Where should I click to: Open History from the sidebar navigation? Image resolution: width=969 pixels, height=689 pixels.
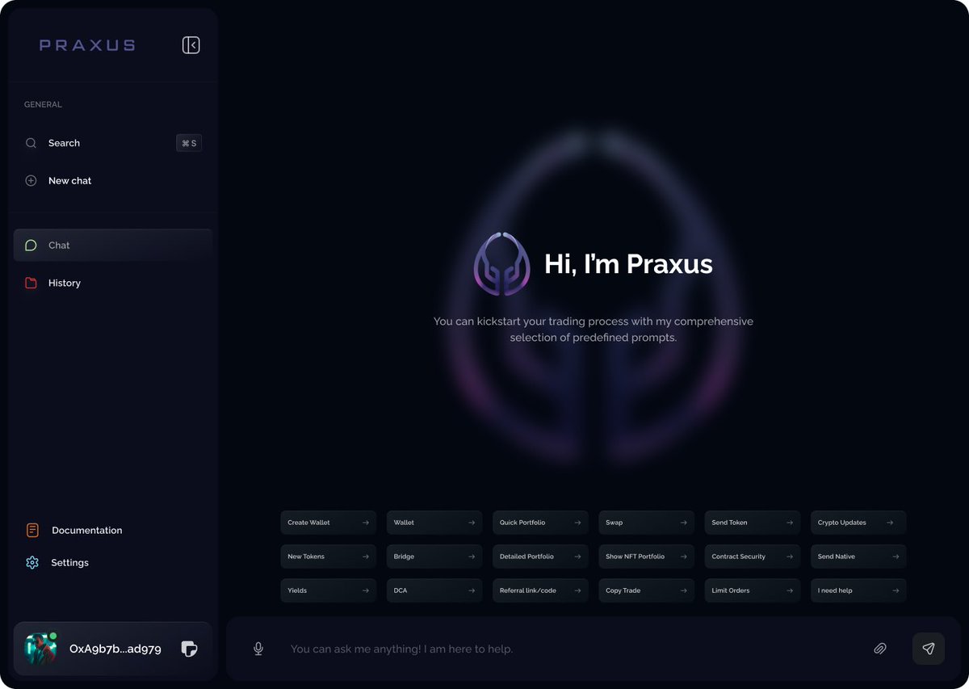click(x=65, y=283)
